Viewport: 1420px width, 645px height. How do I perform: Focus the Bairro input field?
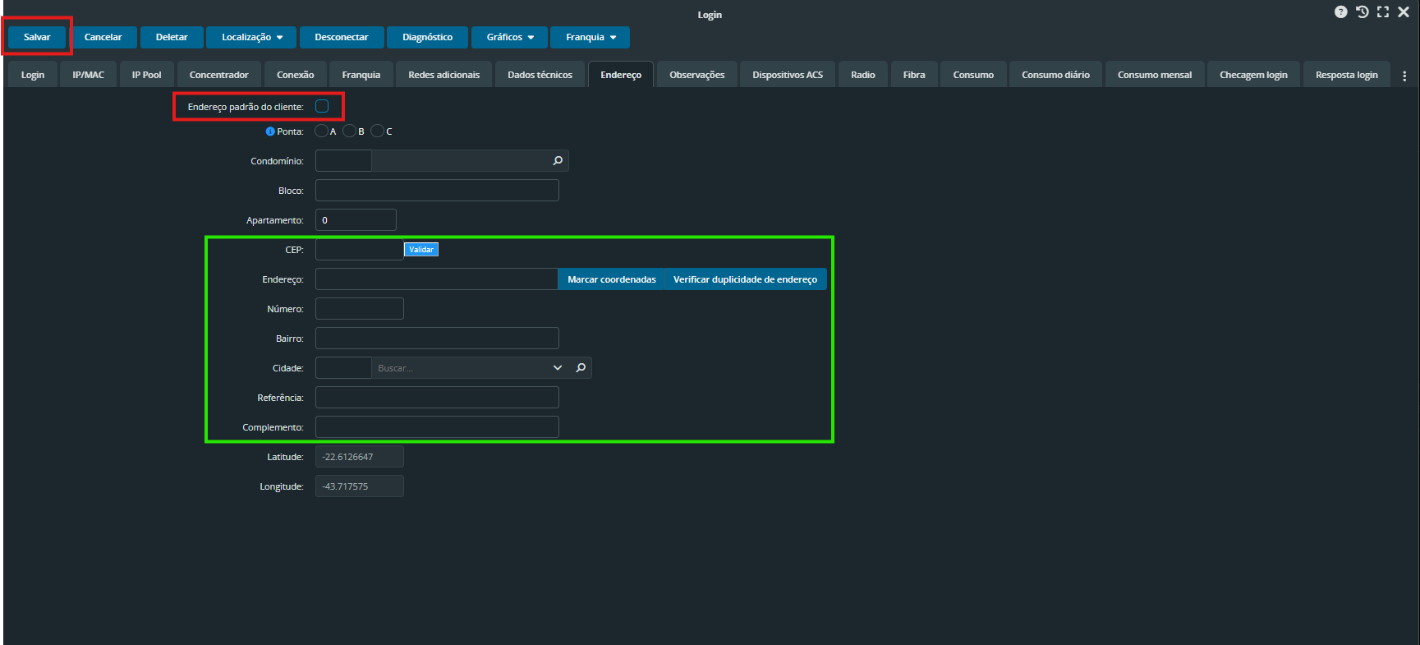click(x=437, y=339)
